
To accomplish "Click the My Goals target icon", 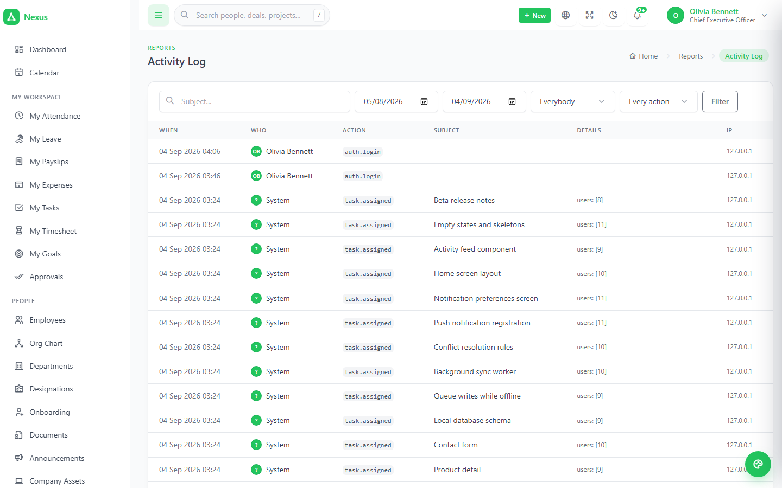I will click(19, 254).
